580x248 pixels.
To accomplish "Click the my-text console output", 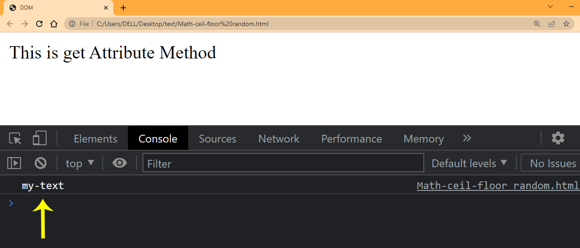I will pyautogui.click(x=43, y=186).
